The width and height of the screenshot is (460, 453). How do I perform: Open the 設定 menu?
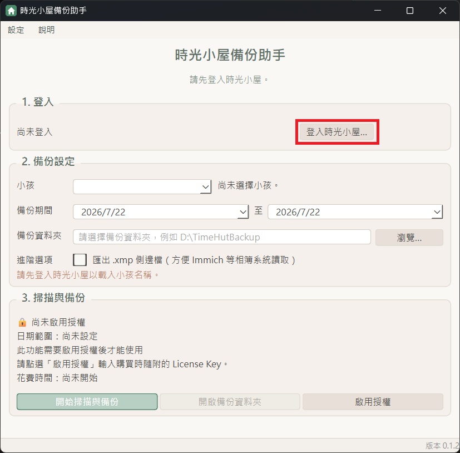click(16, 29)
